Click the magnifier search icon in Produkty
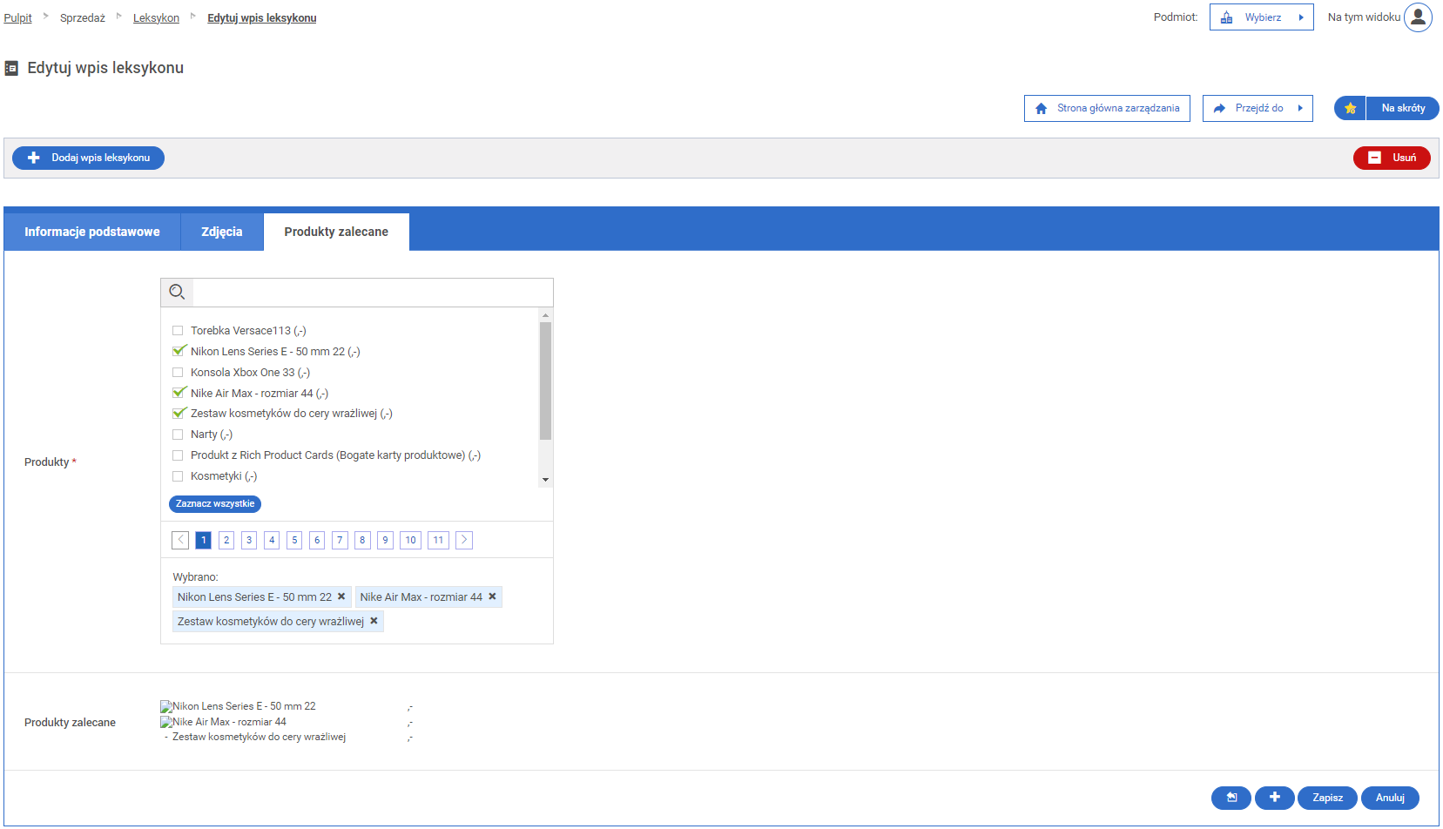This screenshot has width=1443, height=829. [x=177, y=293]
